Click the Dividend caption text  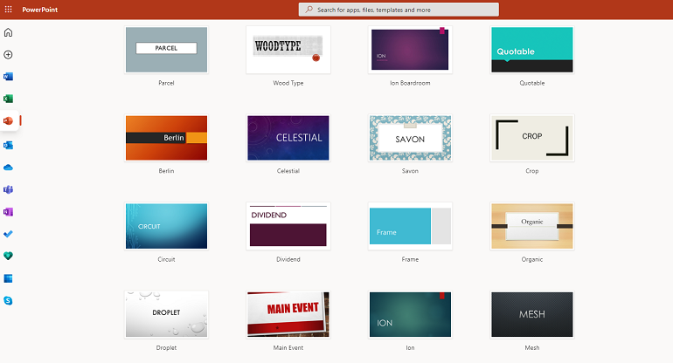coord(288,259)
